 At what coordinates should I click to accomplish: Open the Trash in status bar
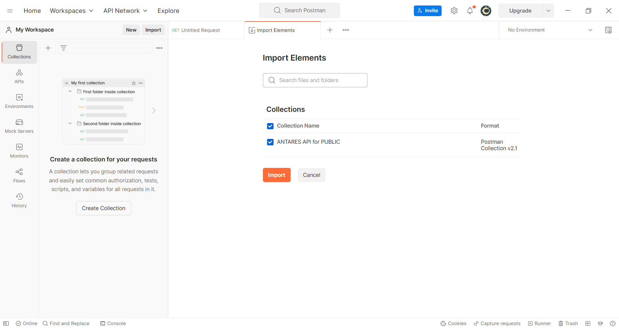[568, 323]
